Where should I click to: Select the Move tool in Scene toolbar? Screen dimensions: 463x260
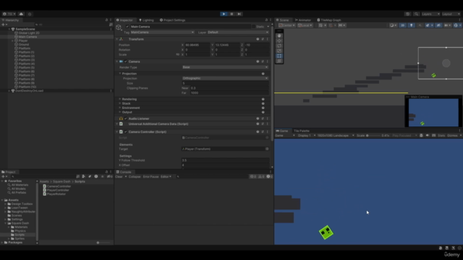coord(279,40)
